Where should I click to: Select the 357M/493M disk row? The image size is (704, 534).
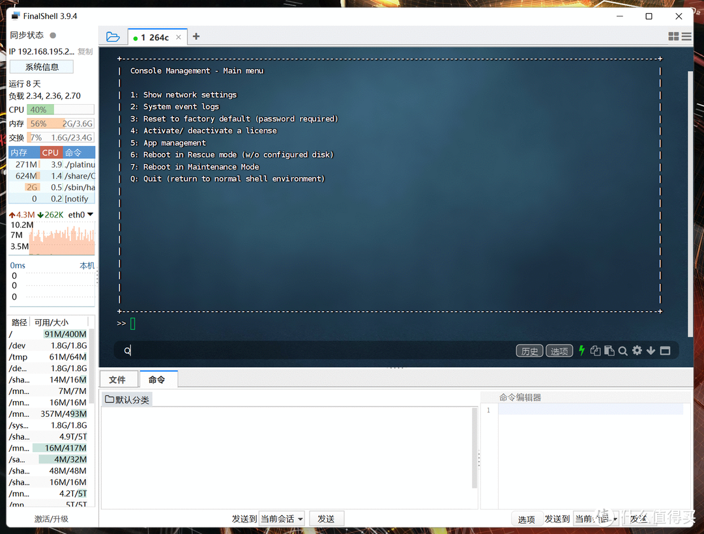pos(48,414)
